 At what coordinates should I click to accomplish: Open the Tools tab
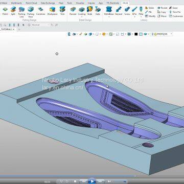70,3
